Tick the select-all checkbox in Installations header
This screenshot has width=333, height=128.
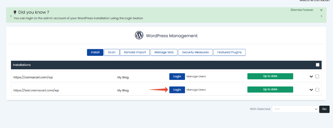317,65
